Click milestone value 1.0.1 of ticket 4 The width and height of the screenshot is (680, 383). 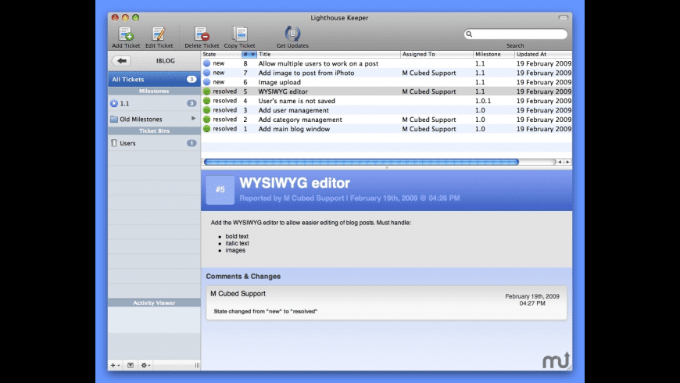click(483, 101)
